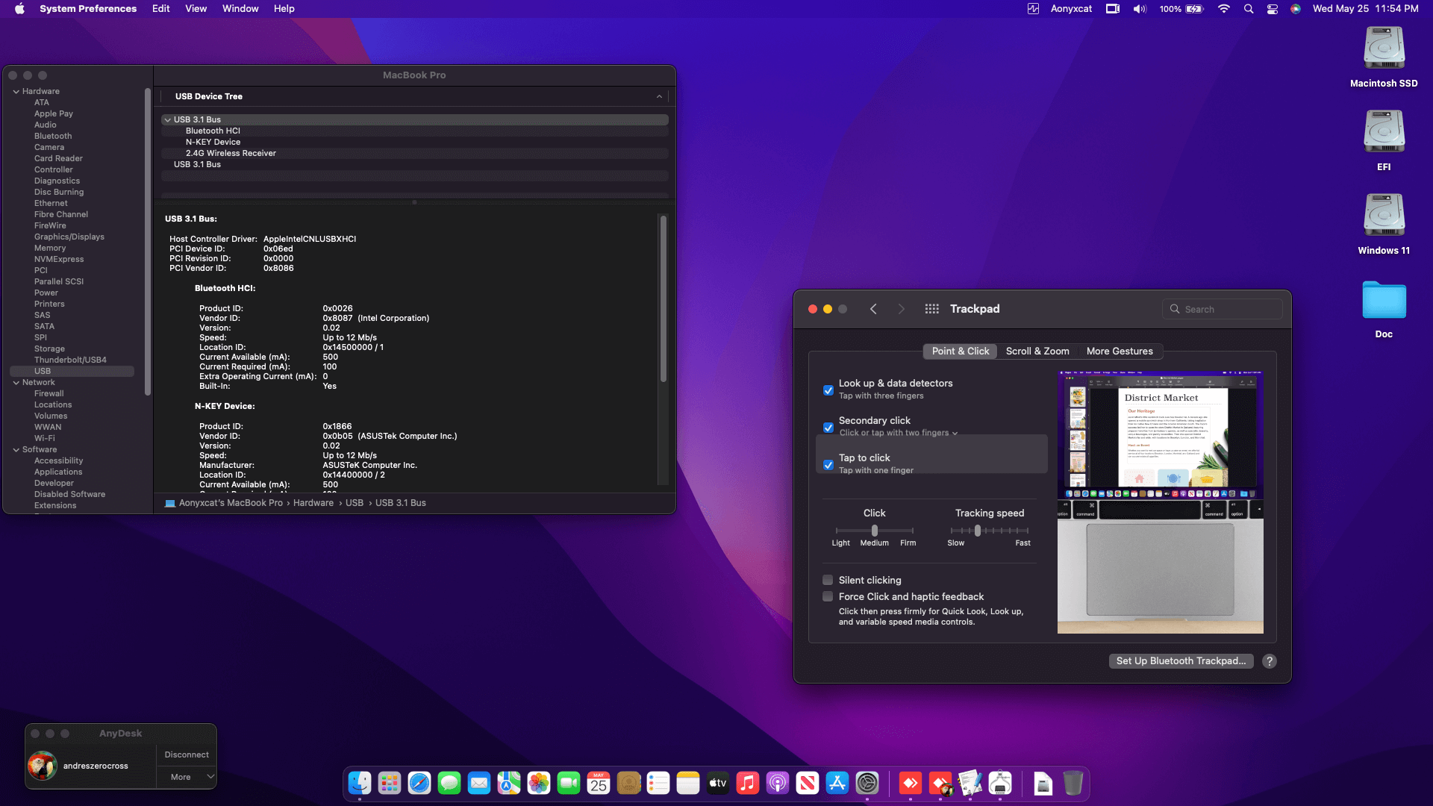Open the Window menu
1433x806 pixels.
point(240,9)
